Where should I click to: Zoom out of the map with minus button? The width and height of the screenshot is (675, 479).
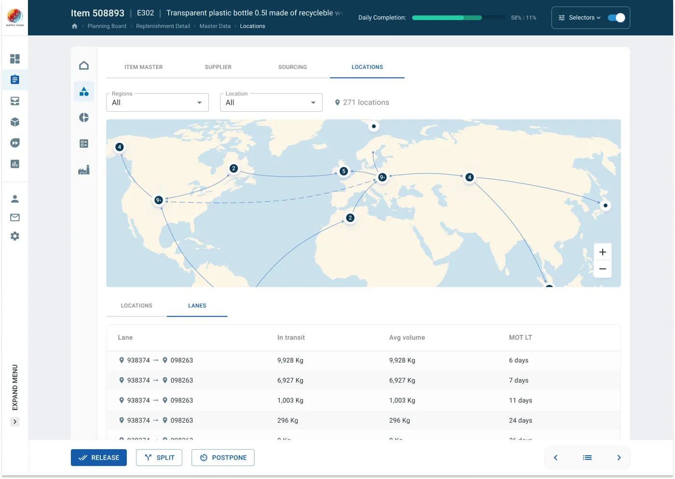point(603,269)
